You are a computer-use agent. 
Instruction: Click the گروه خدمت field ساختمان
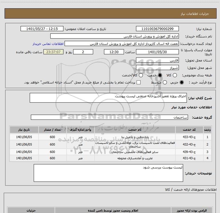click(109, 117)
